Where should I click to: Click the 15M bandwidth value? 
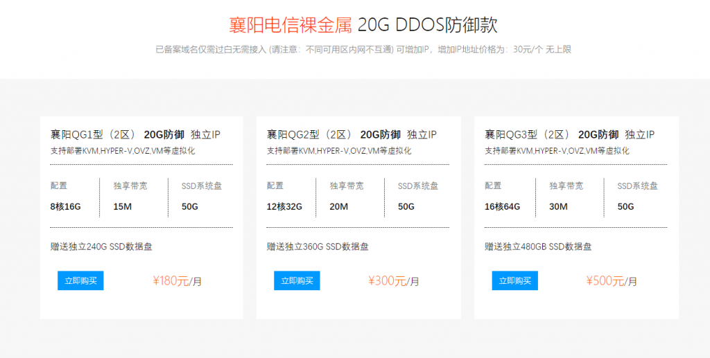point(122,207)
